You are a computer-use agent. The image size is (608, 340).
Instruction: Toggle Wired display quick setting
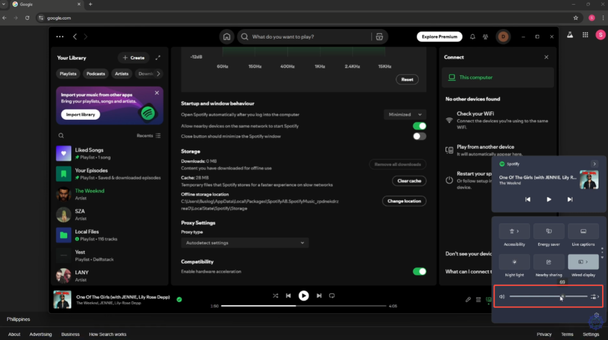click(x=583, y=262)
